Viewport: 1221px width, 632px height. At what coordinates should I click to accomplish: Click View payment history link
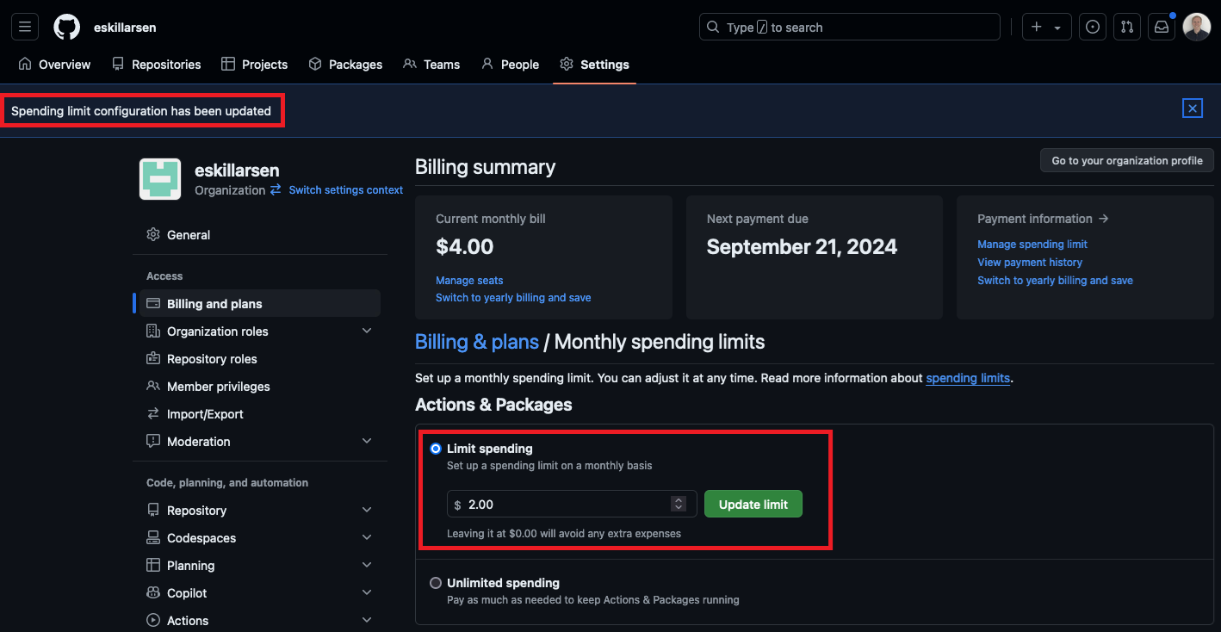[1030, 263]
